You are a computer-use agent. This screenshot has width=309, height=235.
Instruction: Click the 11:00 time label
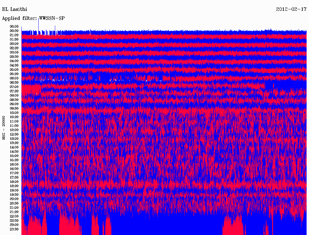(x=14, y=121)
